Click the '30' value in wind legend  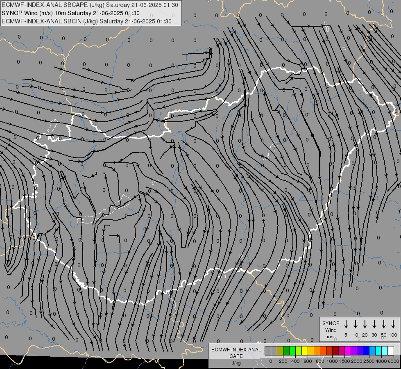[x=374, y=335]
